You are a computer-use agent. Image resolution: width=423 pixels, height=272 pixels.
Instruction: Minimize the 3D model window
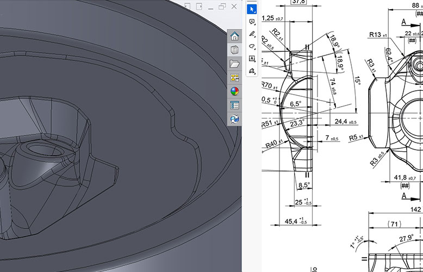tap(210, 7)
